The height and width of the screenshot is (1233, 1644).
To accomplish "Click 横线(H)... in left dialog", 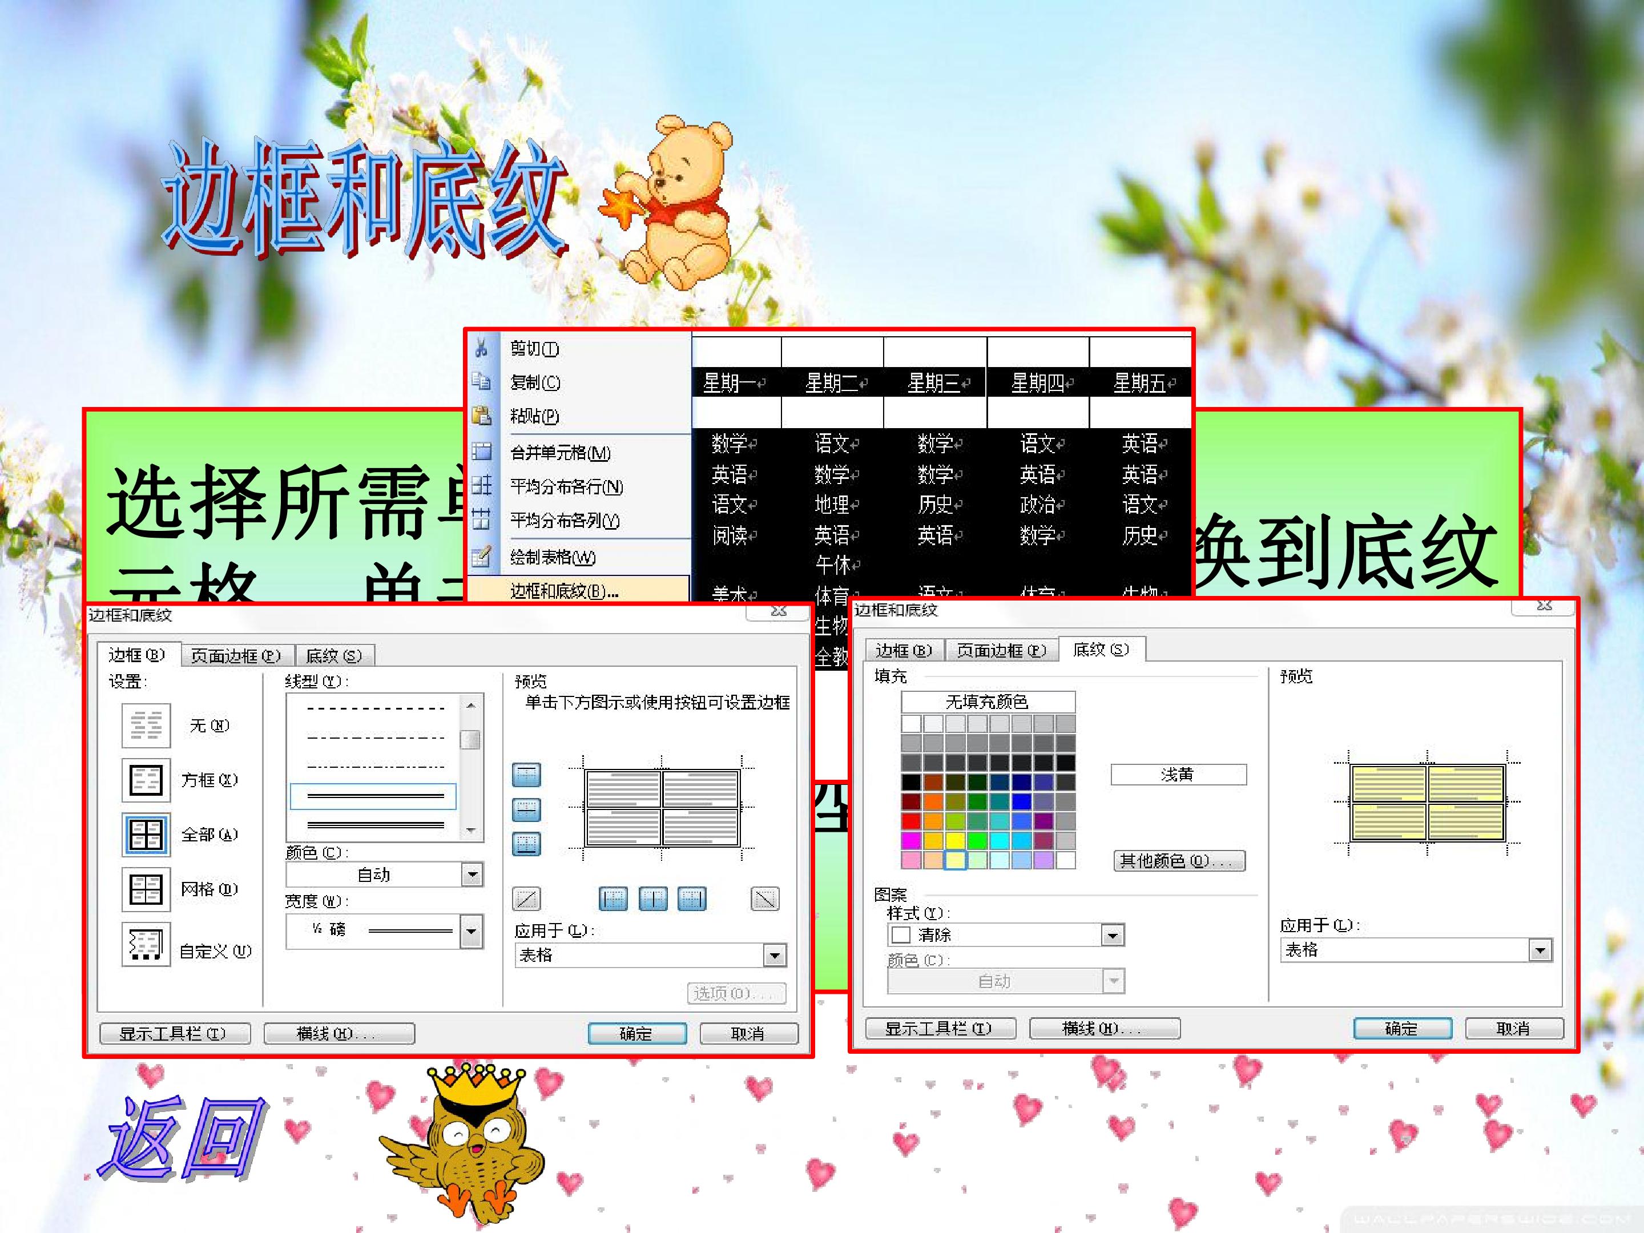I will (339, 1033).
